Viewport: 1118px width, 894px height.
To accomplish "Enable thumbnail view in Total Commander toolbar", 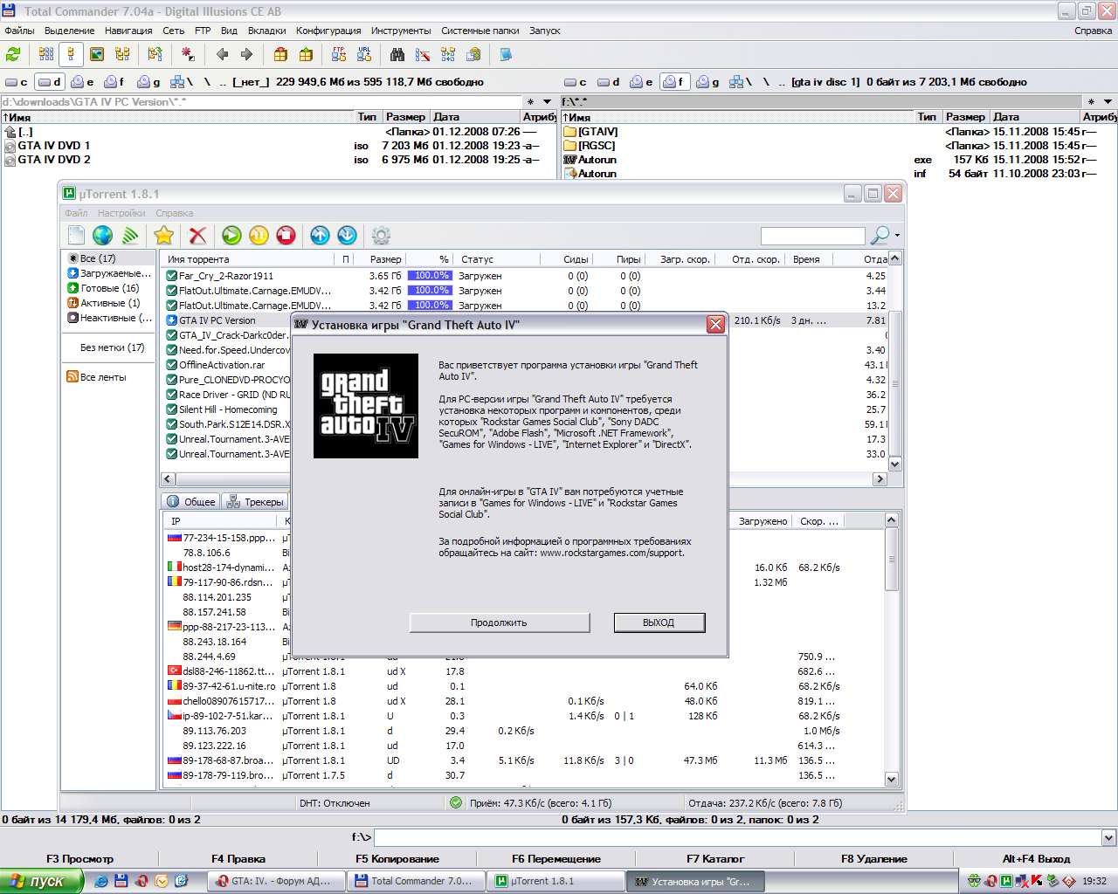I will point(97,54).
